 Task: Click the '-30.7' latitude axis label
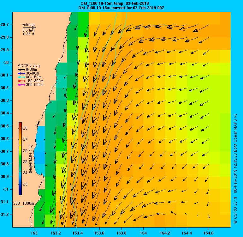pyautogui.click(x=4, y=151)
